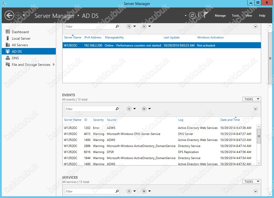Open Servers panel criteria list icon
The height and width of the screenshot is (198, 274).
click(129, 26)
